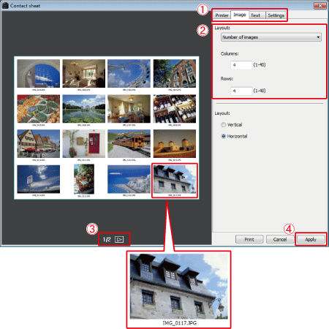Select the red door thumbnail
329x329 pixels.
[x=84, y=143]
